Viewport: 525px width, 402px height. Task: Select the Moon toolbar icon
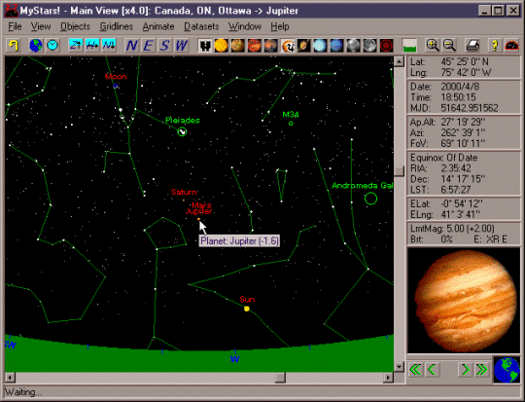[370, 46]
